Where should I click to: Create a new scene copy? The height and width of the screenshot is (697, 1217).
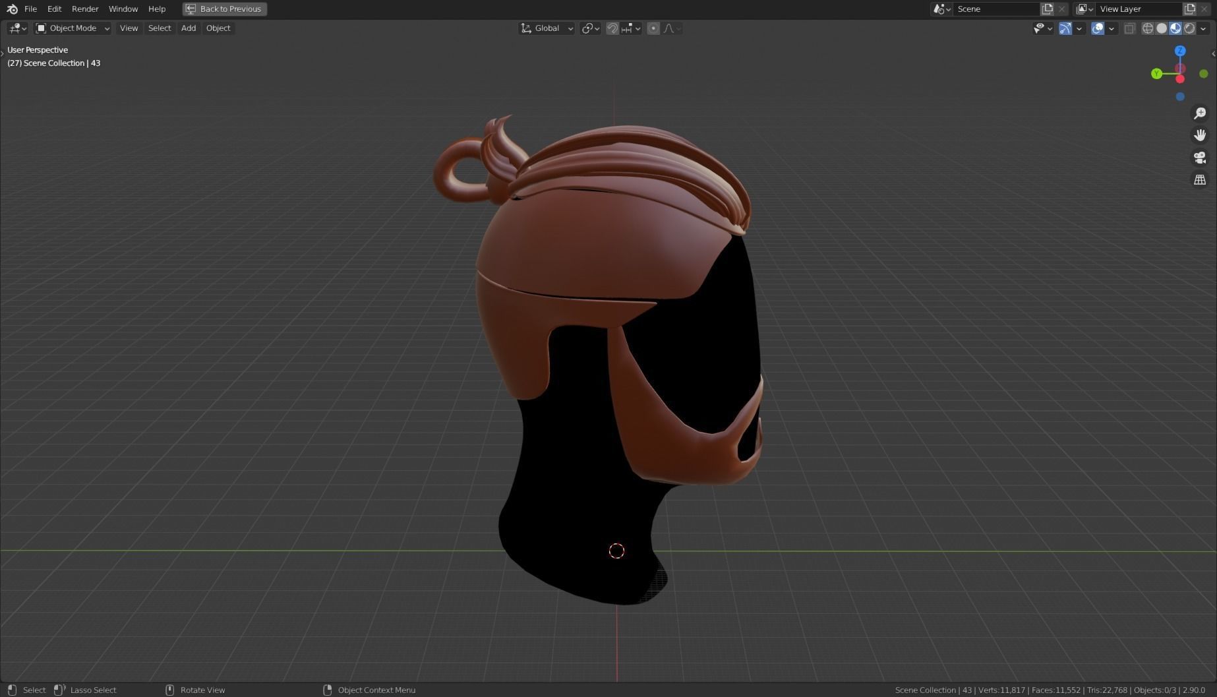click(x=1048, y=9)
